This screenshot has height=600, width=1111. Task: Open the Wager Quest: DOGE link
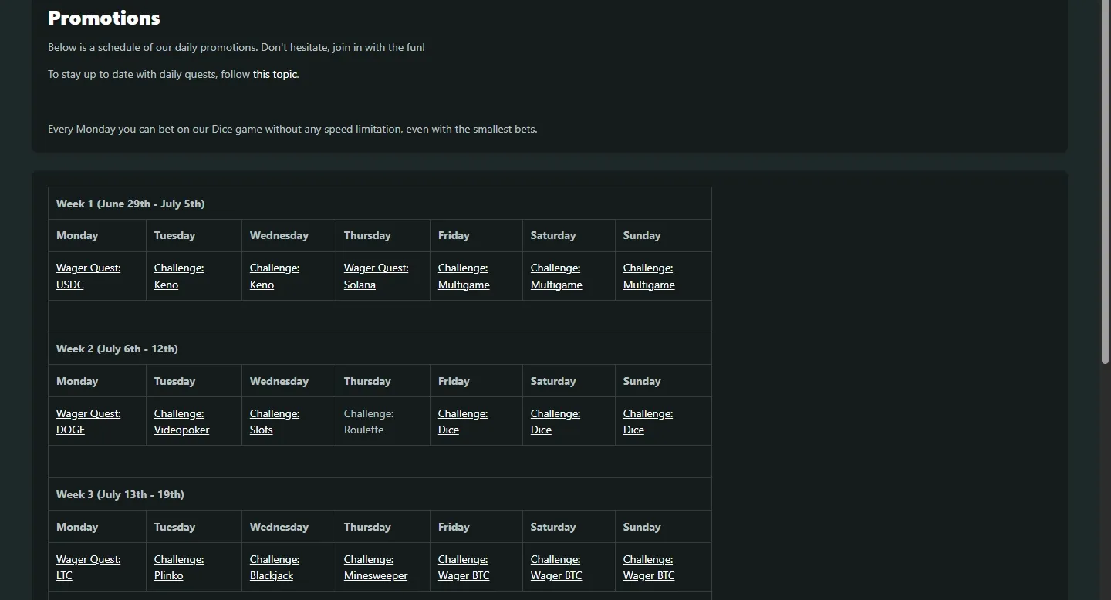coord(89,422)
